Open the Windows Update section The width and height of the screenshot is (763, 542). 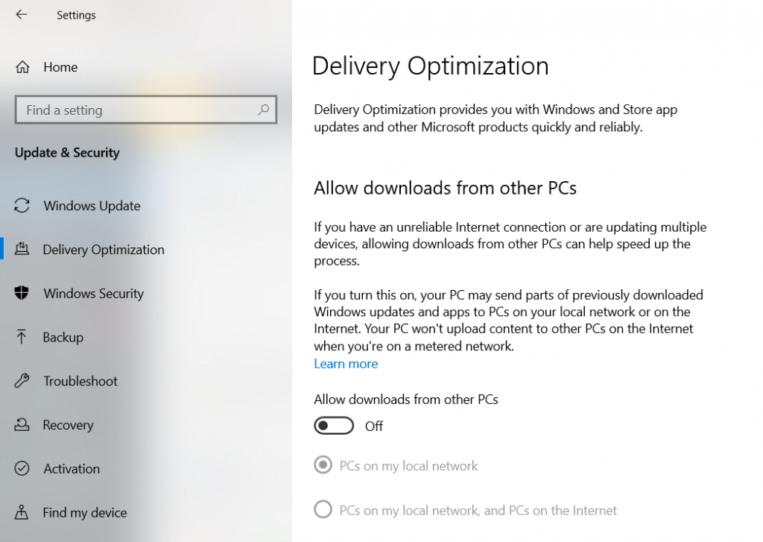pos(92,206)
